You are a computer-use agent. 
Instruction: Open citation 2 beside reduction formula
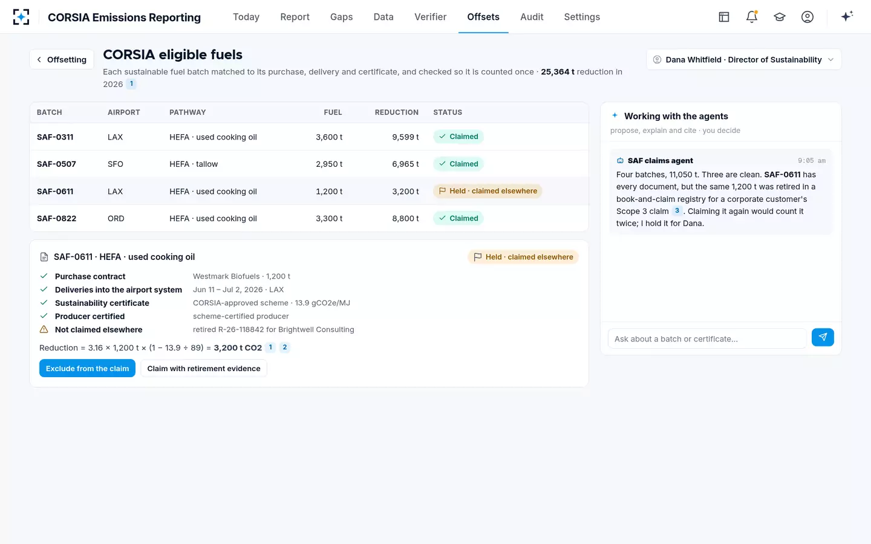(x=285, y=348)
